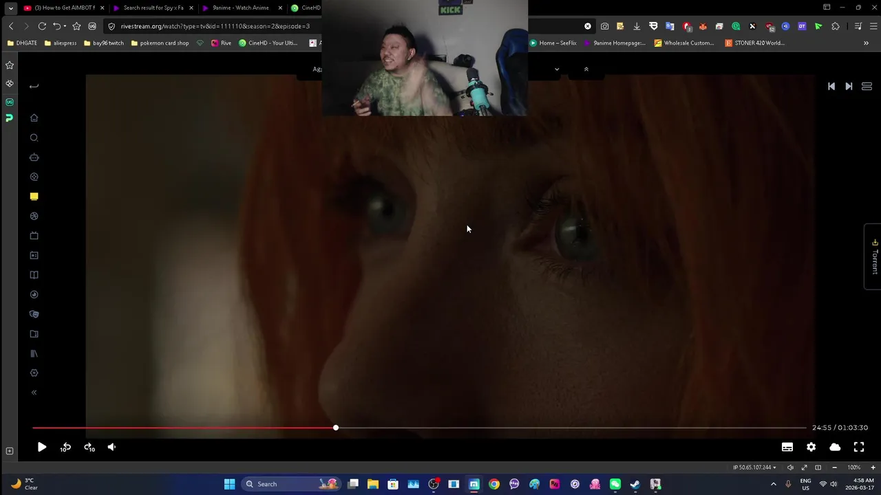Viewport: 881px width, 495px height.
Task: Show more bookmarks with double chevron
Action: click(x=866, y=43)
